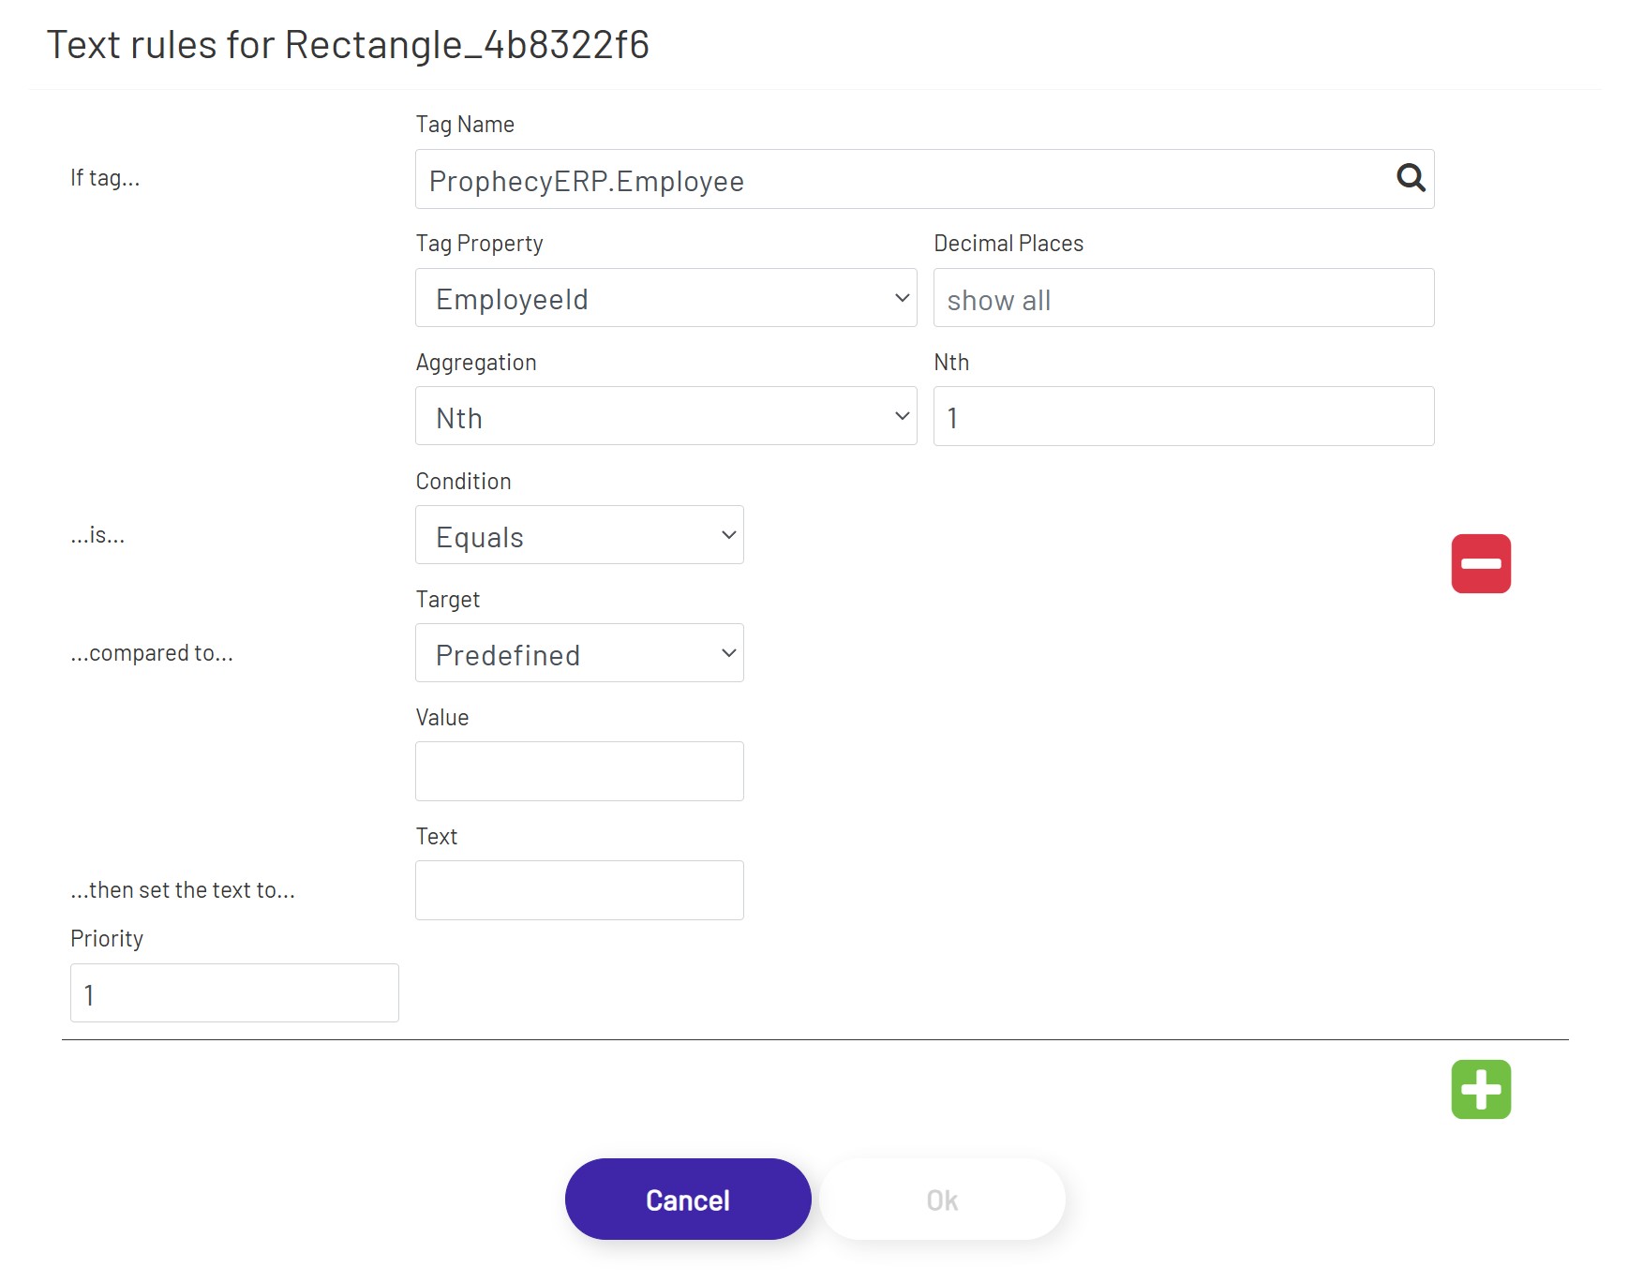Screen dimensions: 1628x1282
Task: Click the empty Text input field
Action: click(x=578, y=888)
